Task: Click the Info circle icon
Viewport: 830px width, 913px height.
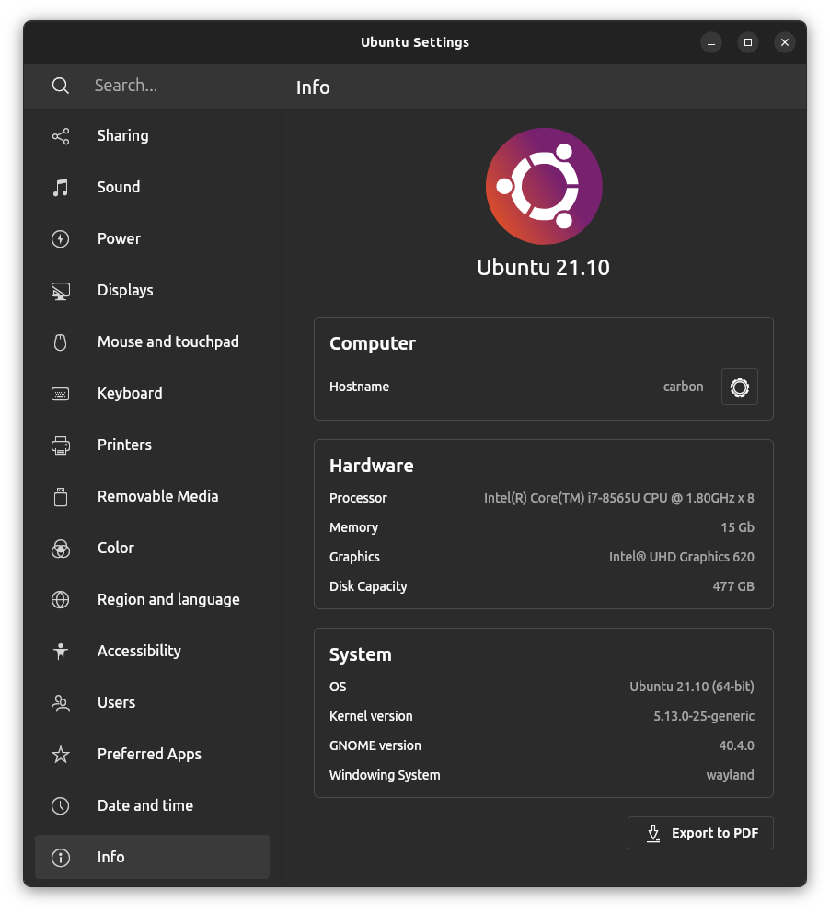Action: 61,858
